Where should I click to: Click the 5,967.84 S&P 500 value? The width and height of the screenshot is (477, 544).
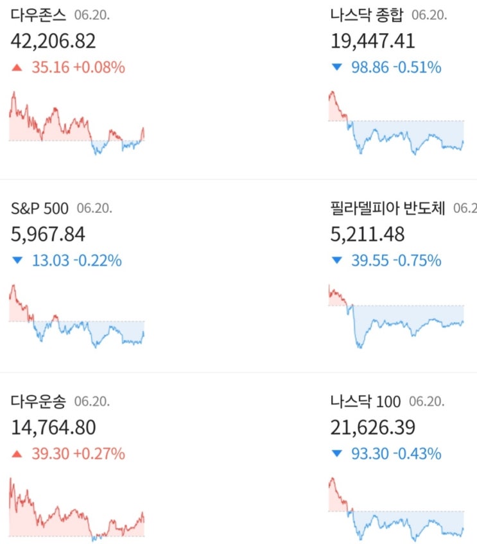[x=48, y=235]
